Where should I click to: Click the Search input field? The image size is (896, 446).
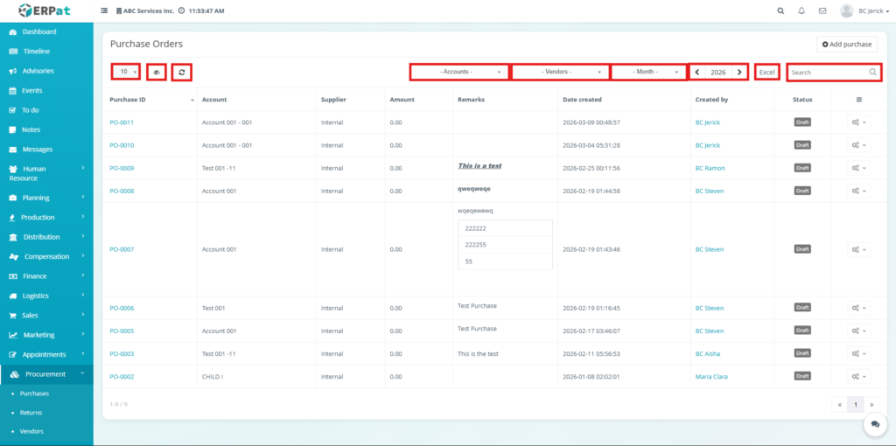pos(827,73)
